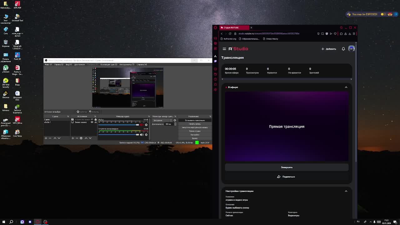Open the OBS Справка menu
This screenshot has height=225, width=400.
click(142, 65)
